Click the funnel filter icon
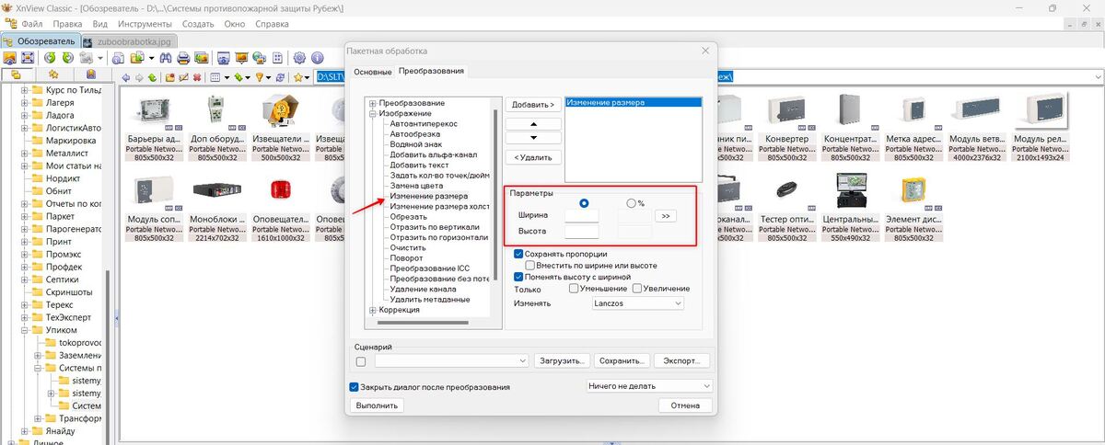The width and height of the screenshot is (1105, 445). click(261, 78)
